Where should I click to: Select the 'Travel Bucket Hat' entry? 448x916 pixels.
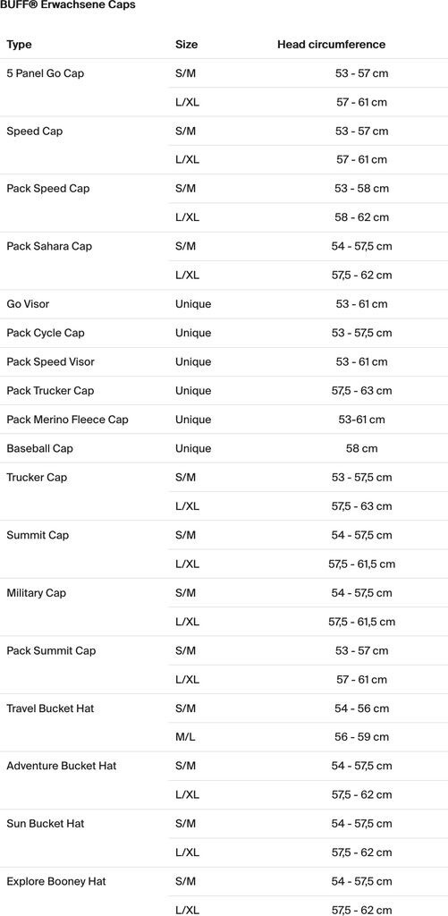click(50, 708)
